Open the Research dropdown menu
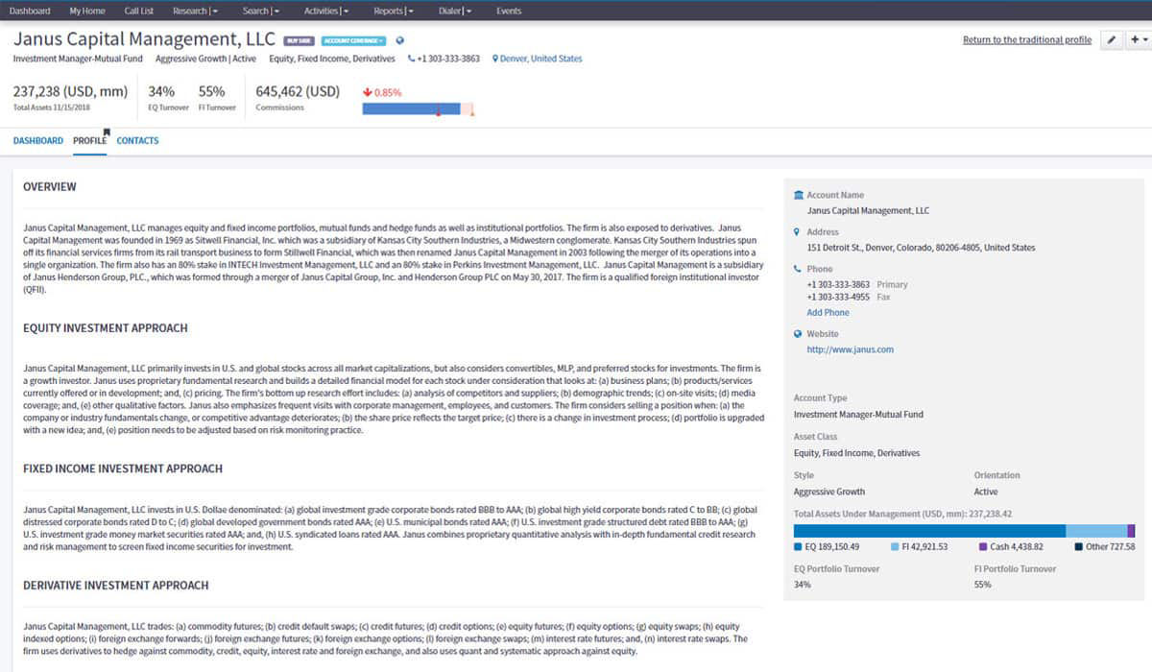This screenshot has width=1152, height=672. (x=195, y=11)
